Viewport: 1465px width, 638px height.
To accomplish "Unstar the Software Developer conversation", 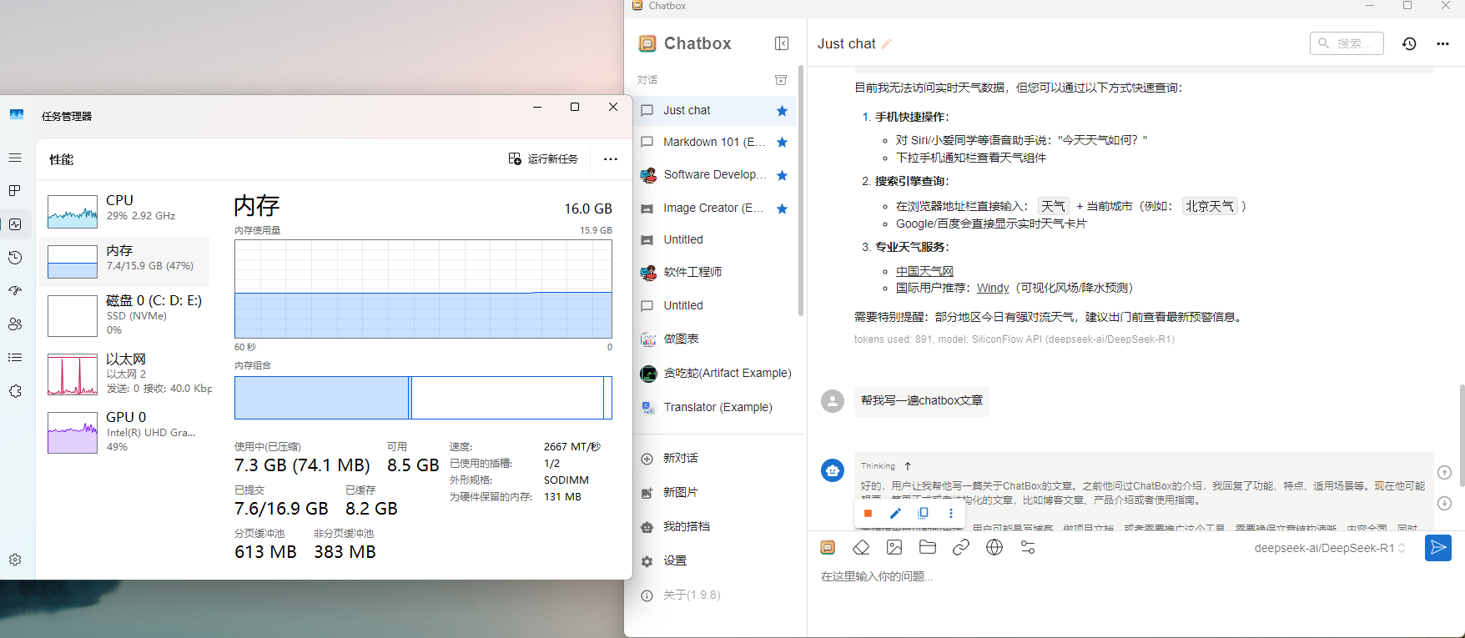I will [782, 175].
